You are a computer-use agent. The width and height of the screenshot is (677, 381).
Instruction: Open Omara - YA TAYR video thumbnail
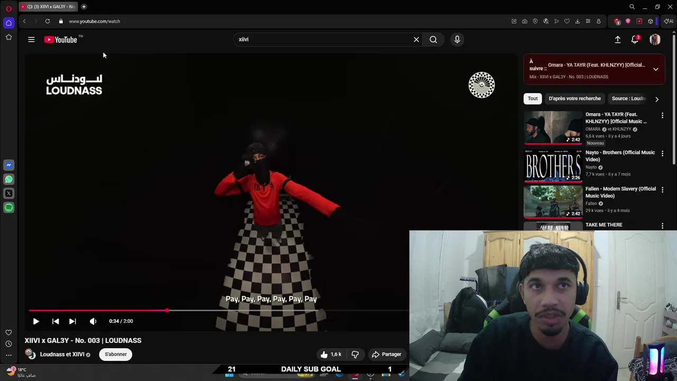coord(553,128)
